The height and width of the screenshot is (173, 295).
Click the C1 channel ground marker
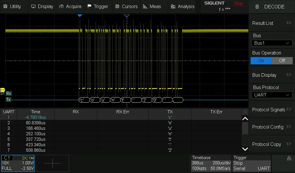click(2, 90)
